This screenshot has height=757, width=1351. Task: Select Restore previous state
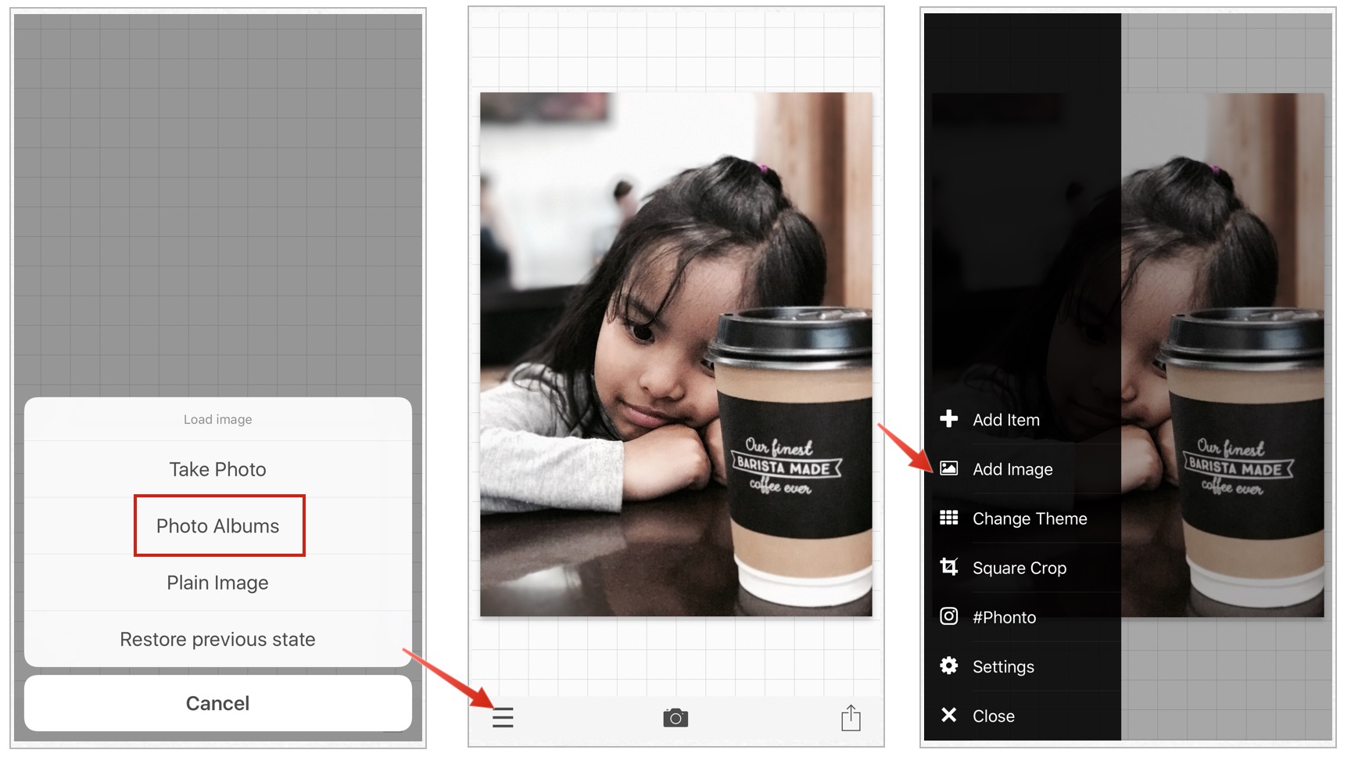click(217, 639)
